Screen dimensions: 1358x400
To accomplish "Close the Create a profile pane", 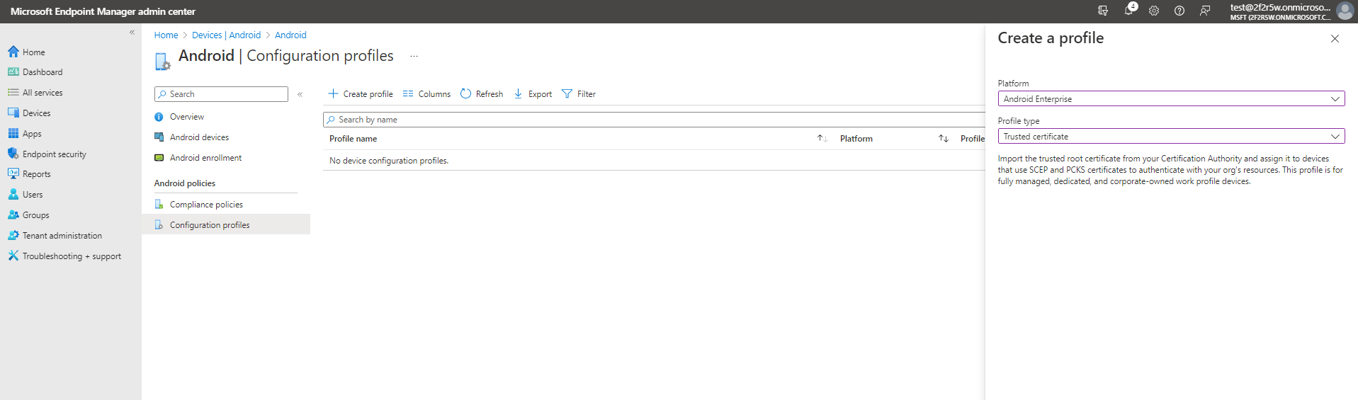I will (x=1335, y=39).
